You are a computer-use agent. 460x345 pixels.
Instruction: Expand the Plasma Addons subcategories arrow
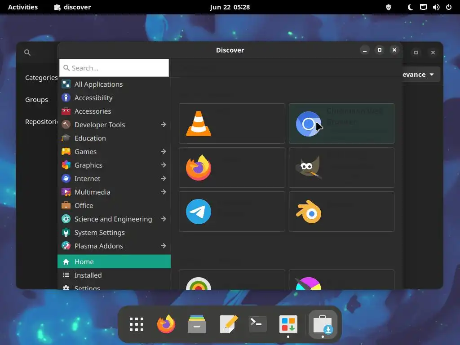pyautogui.click(x=164, y=246)
